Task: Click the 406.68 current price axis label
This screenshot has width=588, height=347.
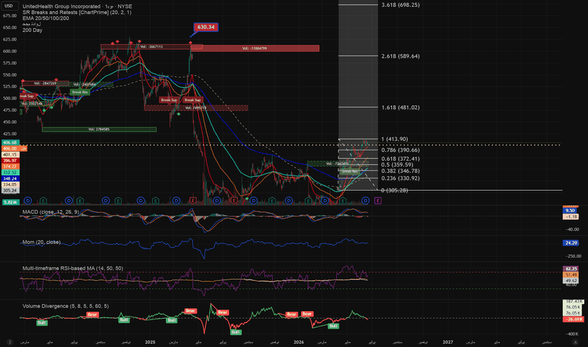Action: [x=10, y=143]
